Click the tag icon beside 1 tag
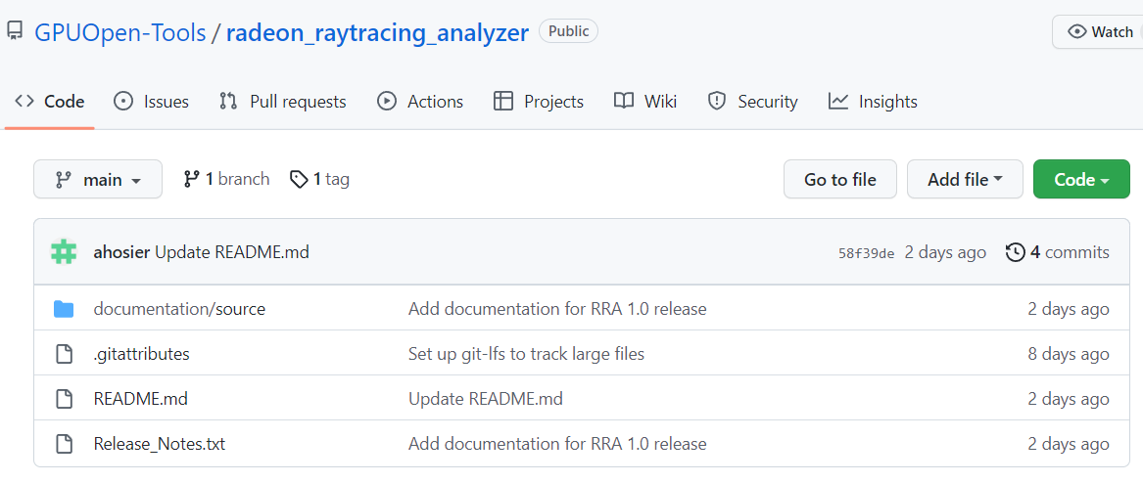 pyautogui.click(x=299, y=179)
